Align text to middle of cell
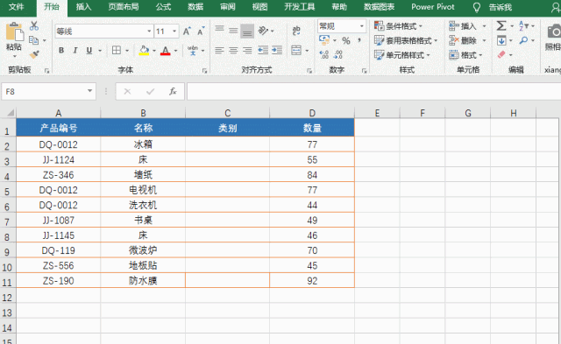Image resolution: width=561 pixels, height=344 pixels. (233, 31)
